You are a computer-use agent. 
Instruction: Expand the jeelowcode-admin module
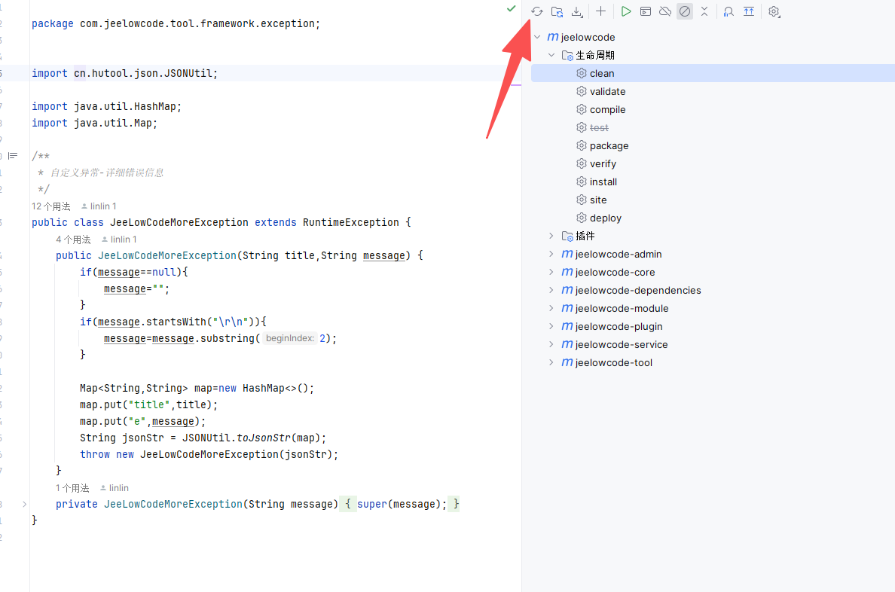551,254
